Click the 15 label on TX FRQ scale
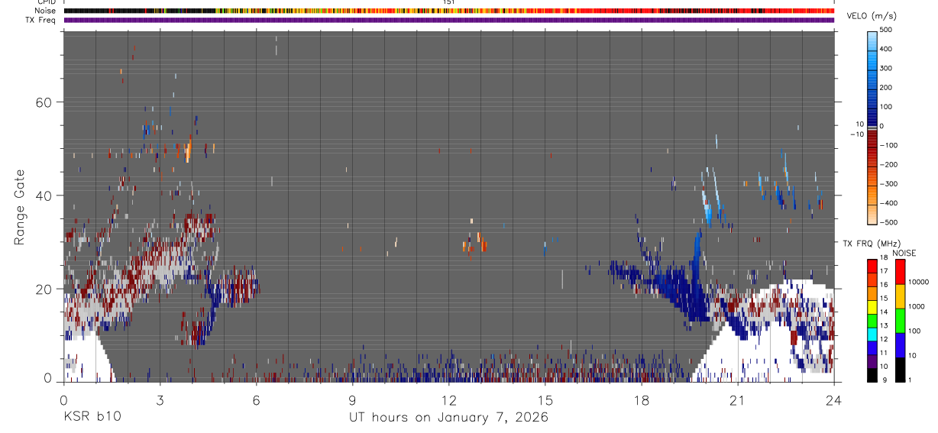Image resolution: width=938 pixels, height=433 pixels. tap(885, 298)
